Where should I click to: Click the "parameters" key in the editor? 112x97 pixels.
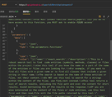tap(19, 35)
